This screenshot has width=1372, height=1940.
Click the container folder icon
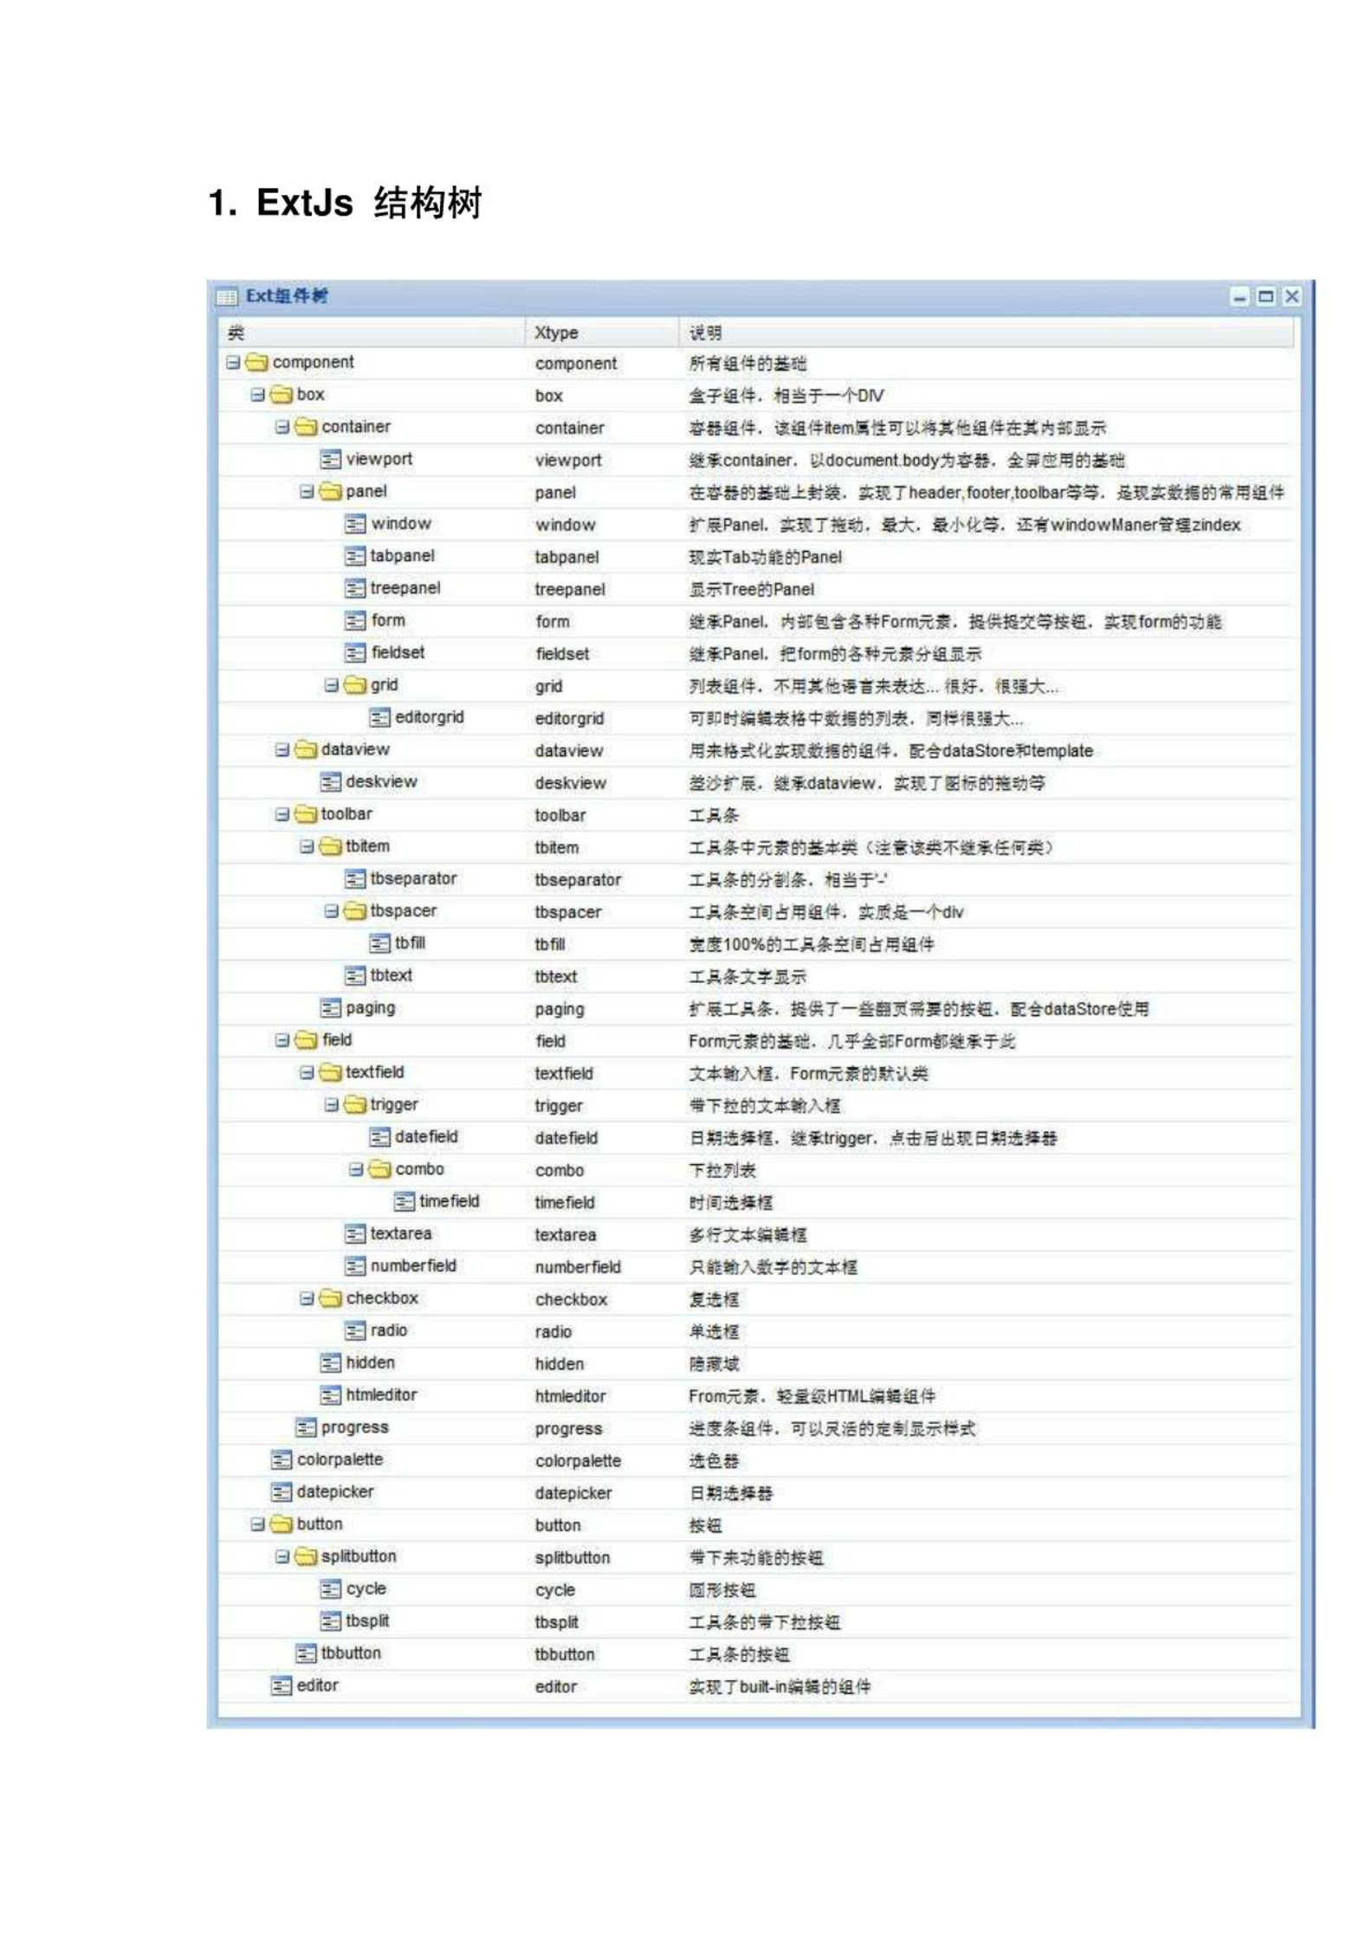click(x=306, y=427)
